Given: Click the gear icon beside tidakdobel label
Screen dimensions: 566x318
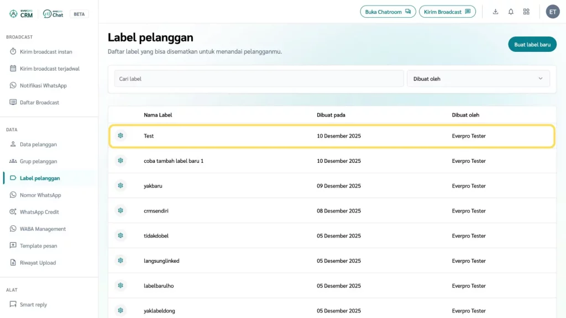Looking at the screenshot, I should 120,236.
